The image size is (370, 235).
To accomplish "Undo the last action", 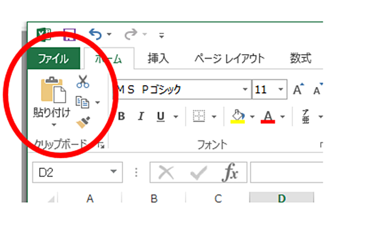I will (95, 34).
